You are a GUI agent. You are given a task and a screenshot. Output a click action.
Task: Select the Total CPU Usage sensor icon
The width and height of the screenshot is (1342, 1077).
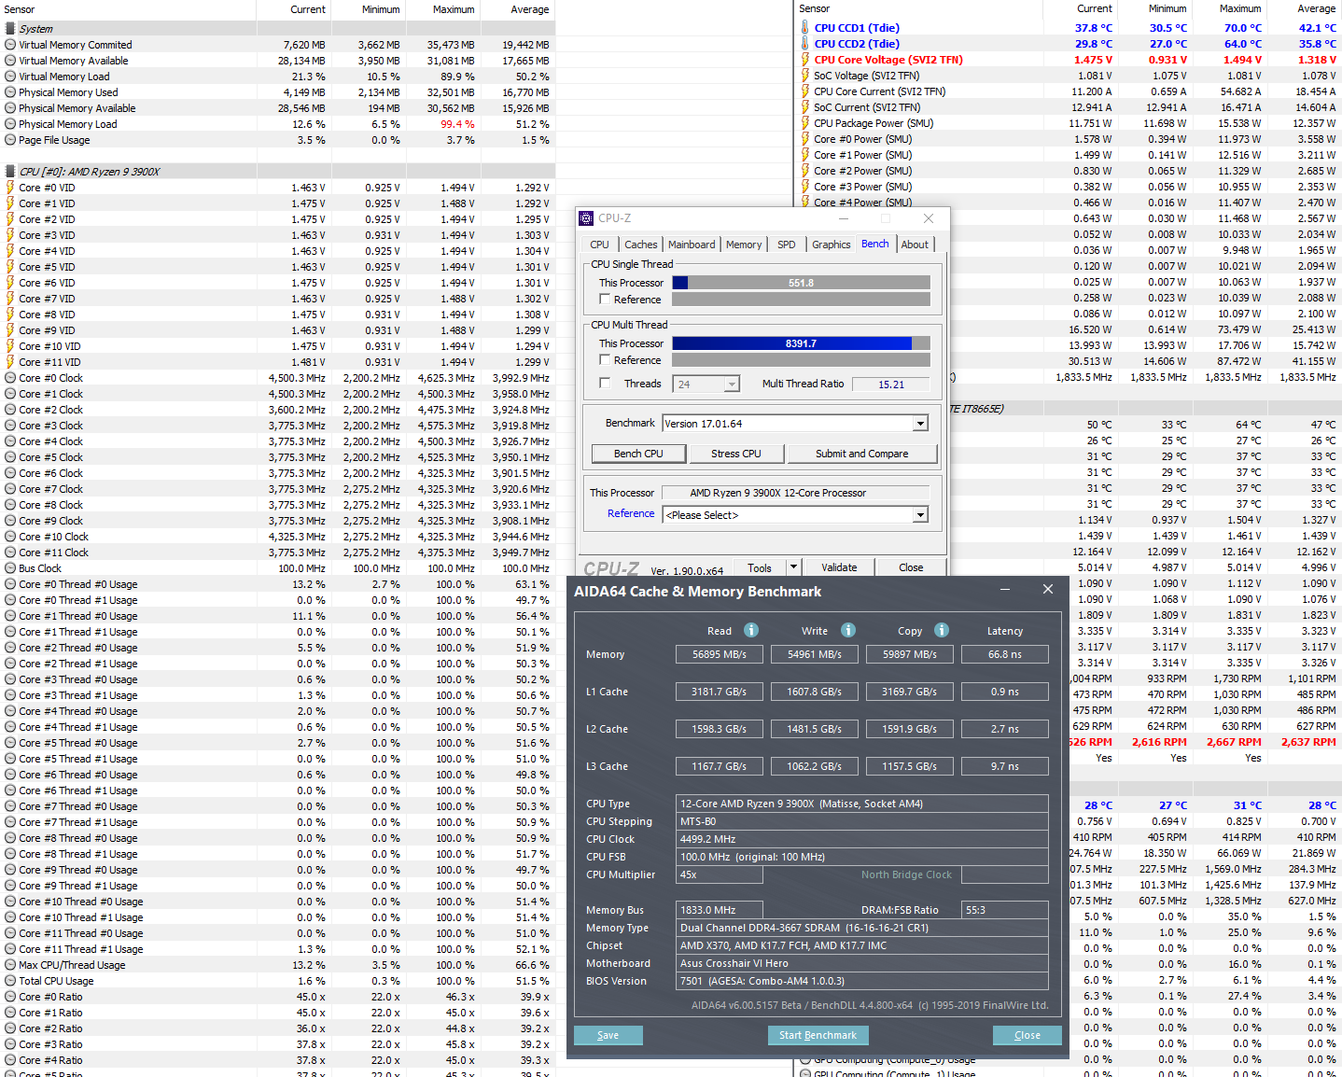10,981
